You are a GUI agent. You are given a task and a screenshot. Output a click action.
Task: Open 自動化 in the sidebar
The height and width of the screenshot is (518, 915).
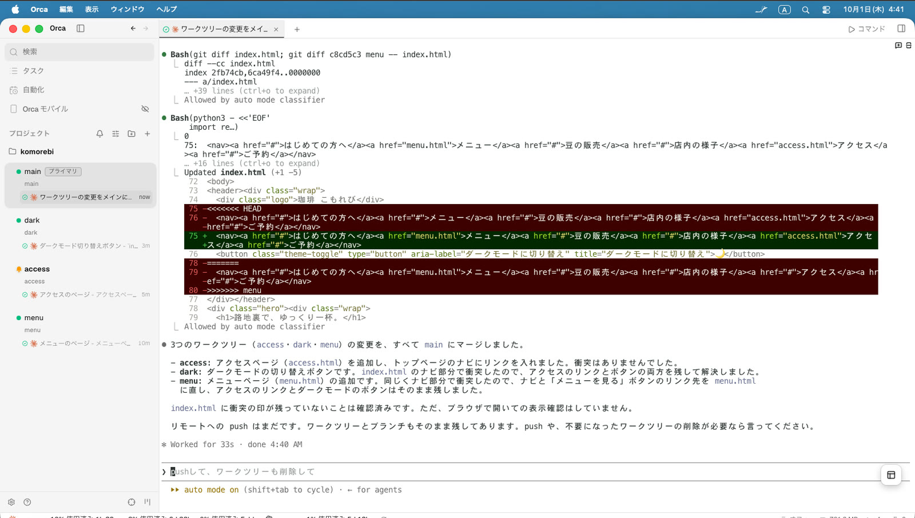point(79,90)
